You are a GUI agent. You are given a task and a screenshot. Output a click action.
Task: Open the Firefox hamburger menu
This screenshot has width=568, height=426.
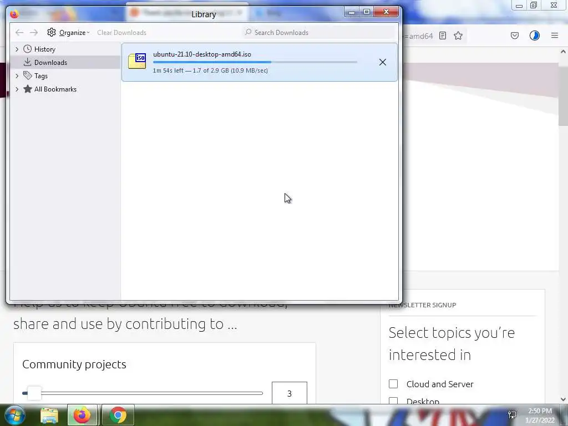(555, 35)
